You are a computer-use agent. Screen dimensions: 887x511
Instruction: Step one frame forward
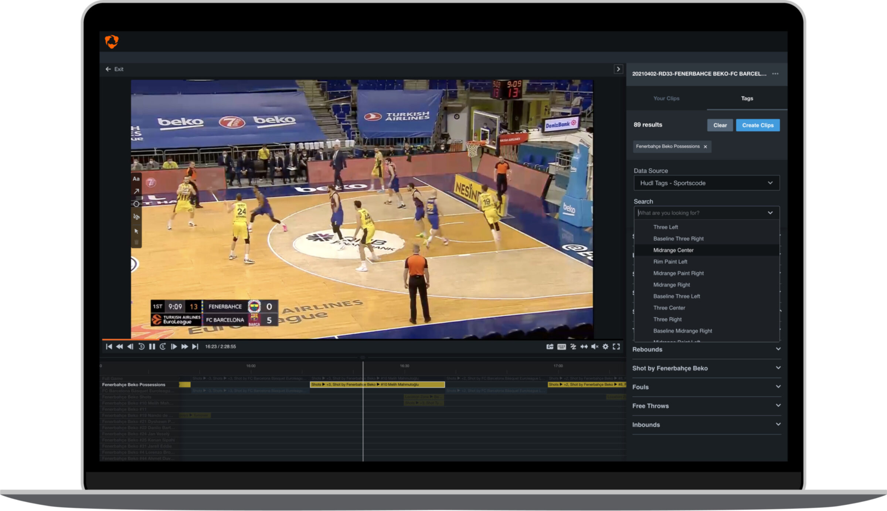tap(174, 346)
